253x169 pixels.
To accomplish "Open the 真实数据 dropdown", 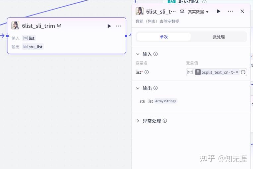I will pos(198,12).
